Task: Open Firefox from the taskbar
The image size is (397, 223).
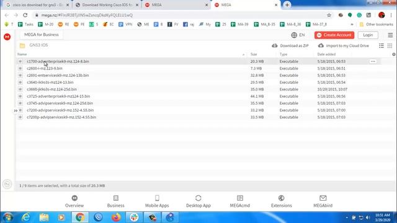Action: pos(116,217)
